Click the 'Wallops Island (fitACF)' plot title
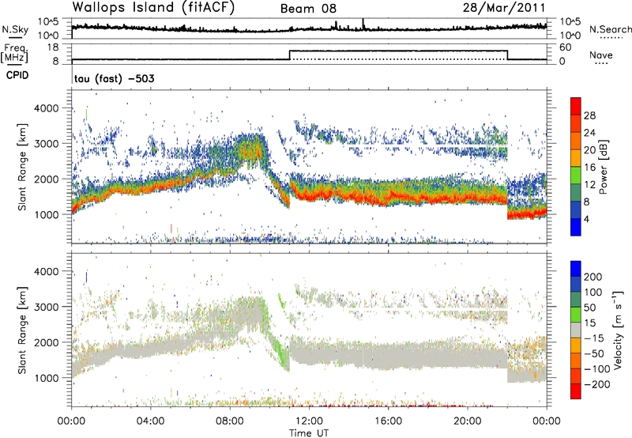Viewport: 632px width, 438px height. point(152,7)
